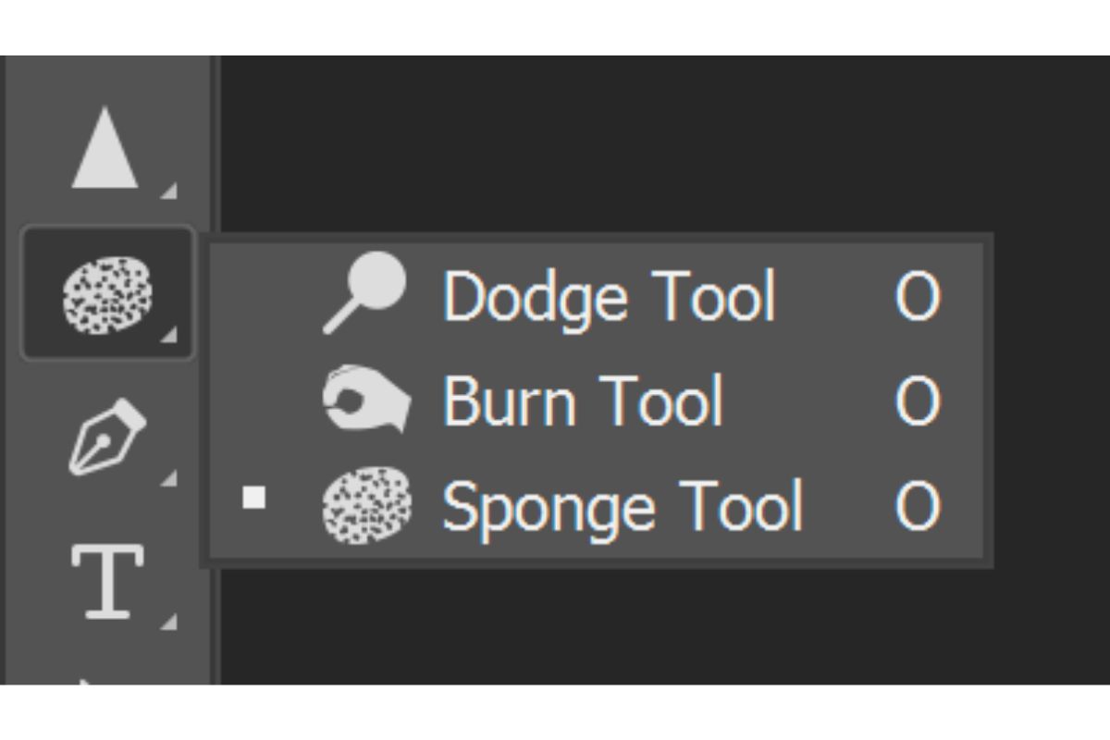Screen dimensions: 1110x740
Task: Click the selected-tool square marker beside Sponge
Action: 253,499
